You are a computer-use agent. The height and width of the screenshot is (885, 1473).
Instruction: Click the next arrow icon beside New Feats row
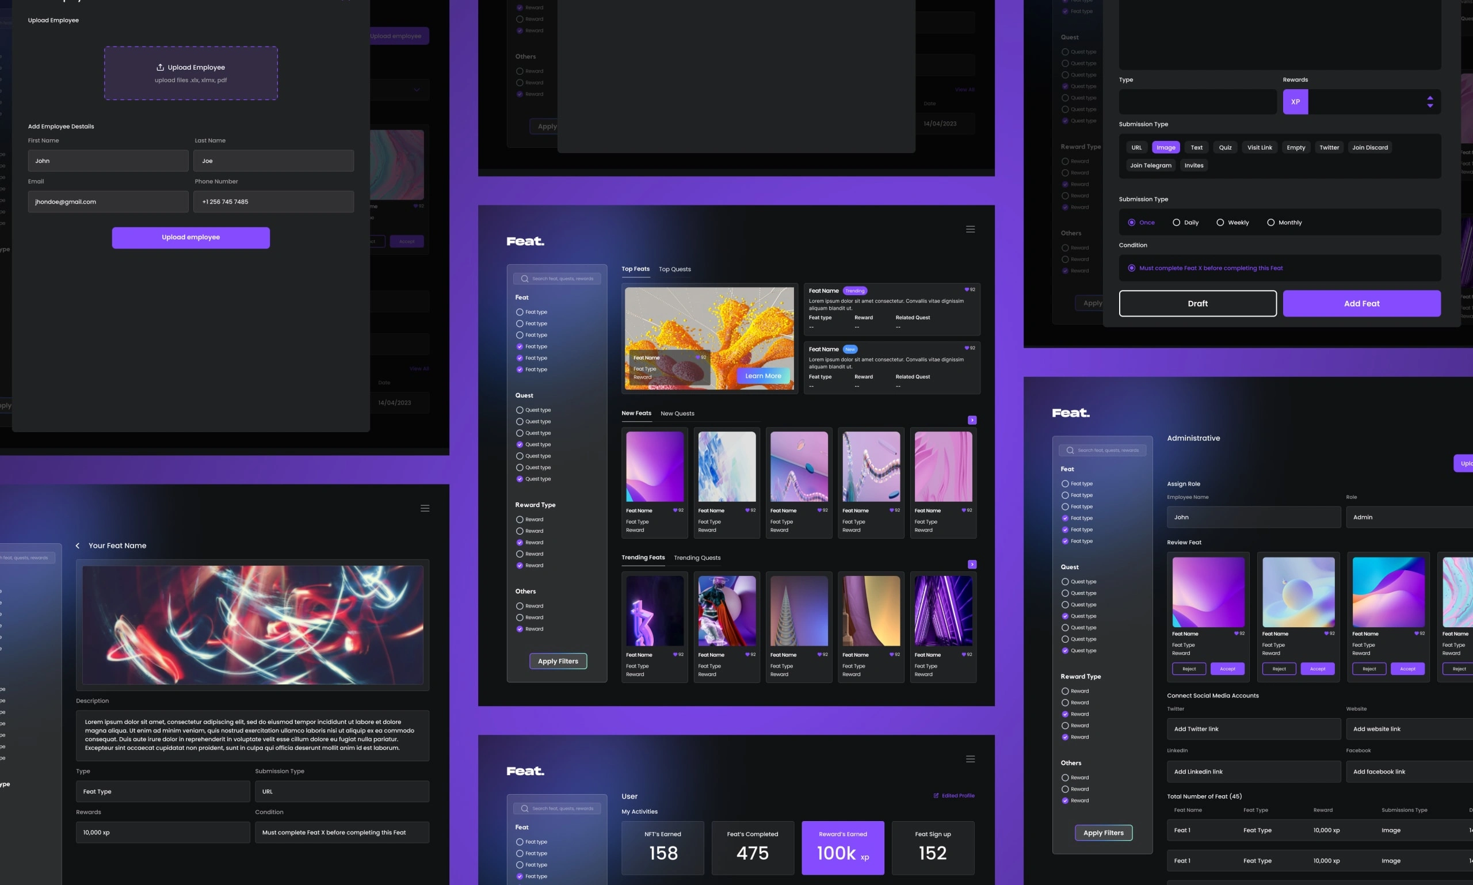[972, 421]
